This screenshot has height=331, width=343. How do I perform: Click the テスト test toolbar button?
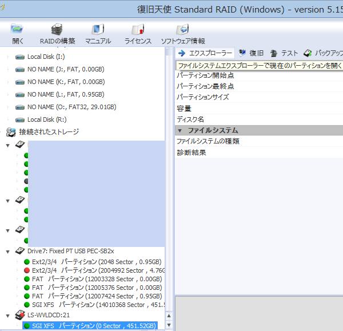(284, 53)
